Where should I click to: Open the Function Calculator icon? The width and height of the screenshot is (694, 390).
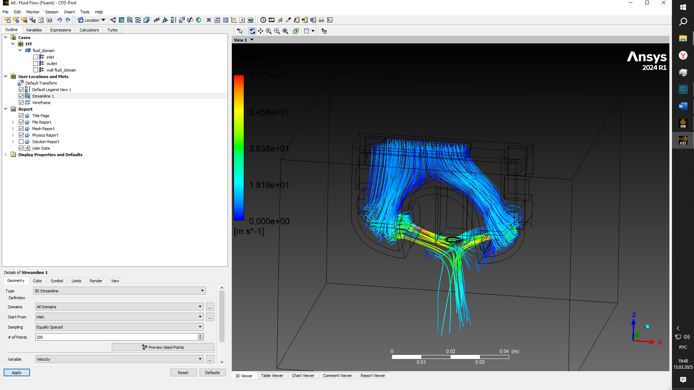pyautogui.click(x=297, y=20)
